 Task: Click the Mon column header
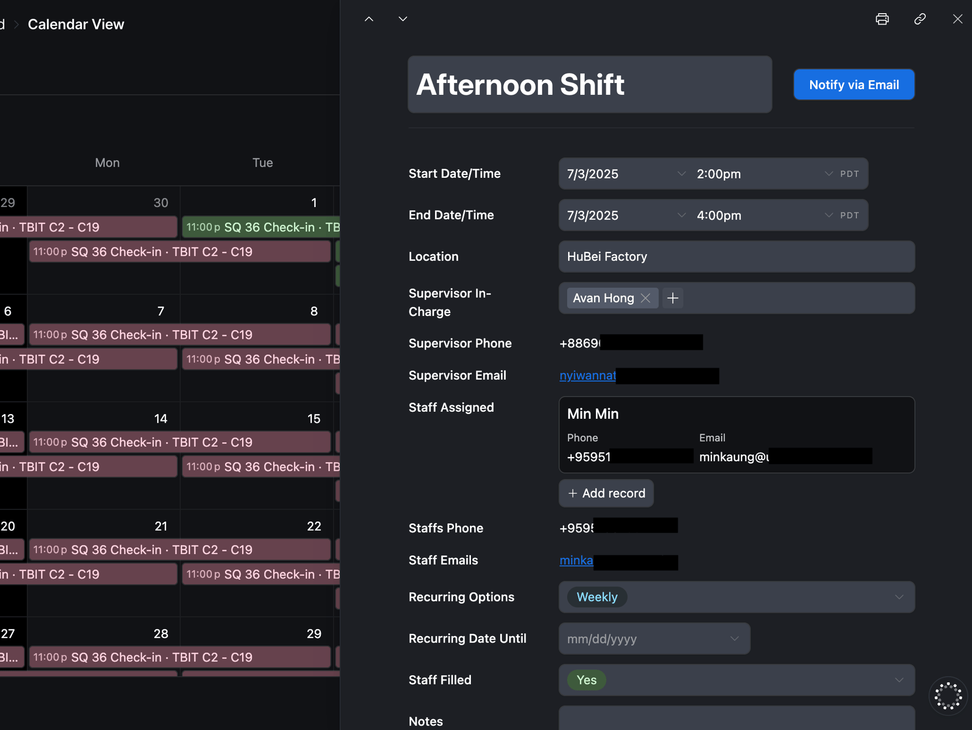pos(107,162)
